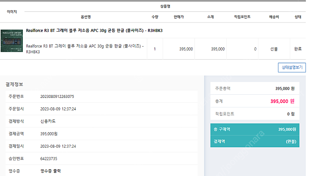
Task: Click the 결제금액 value 395,000원
Action: (49, 134)
